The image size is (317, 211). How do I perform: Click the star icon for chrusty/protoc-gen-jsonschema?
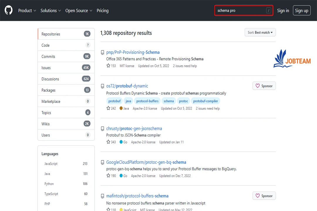click(x=108, y=142)
